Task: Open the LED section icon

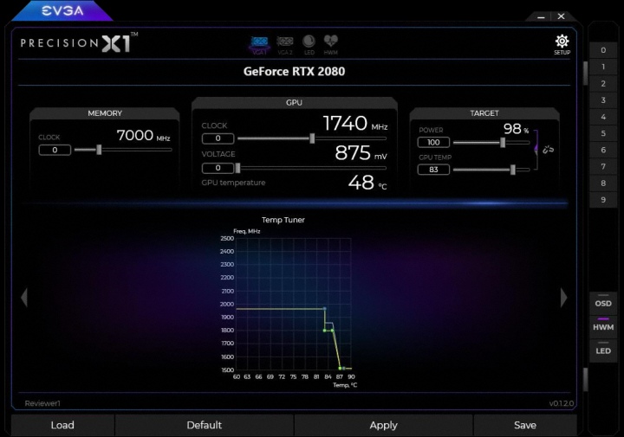Action: click(309, 44)
